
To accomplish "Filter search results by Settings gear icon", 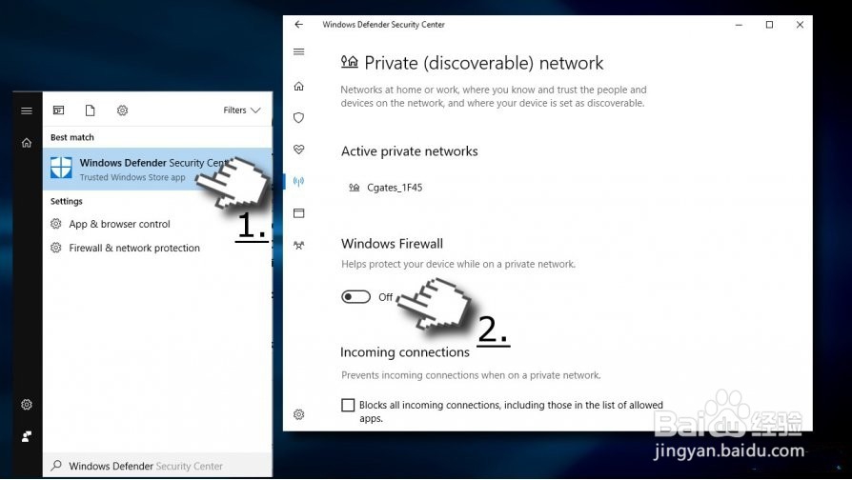I will click(122, 110).
